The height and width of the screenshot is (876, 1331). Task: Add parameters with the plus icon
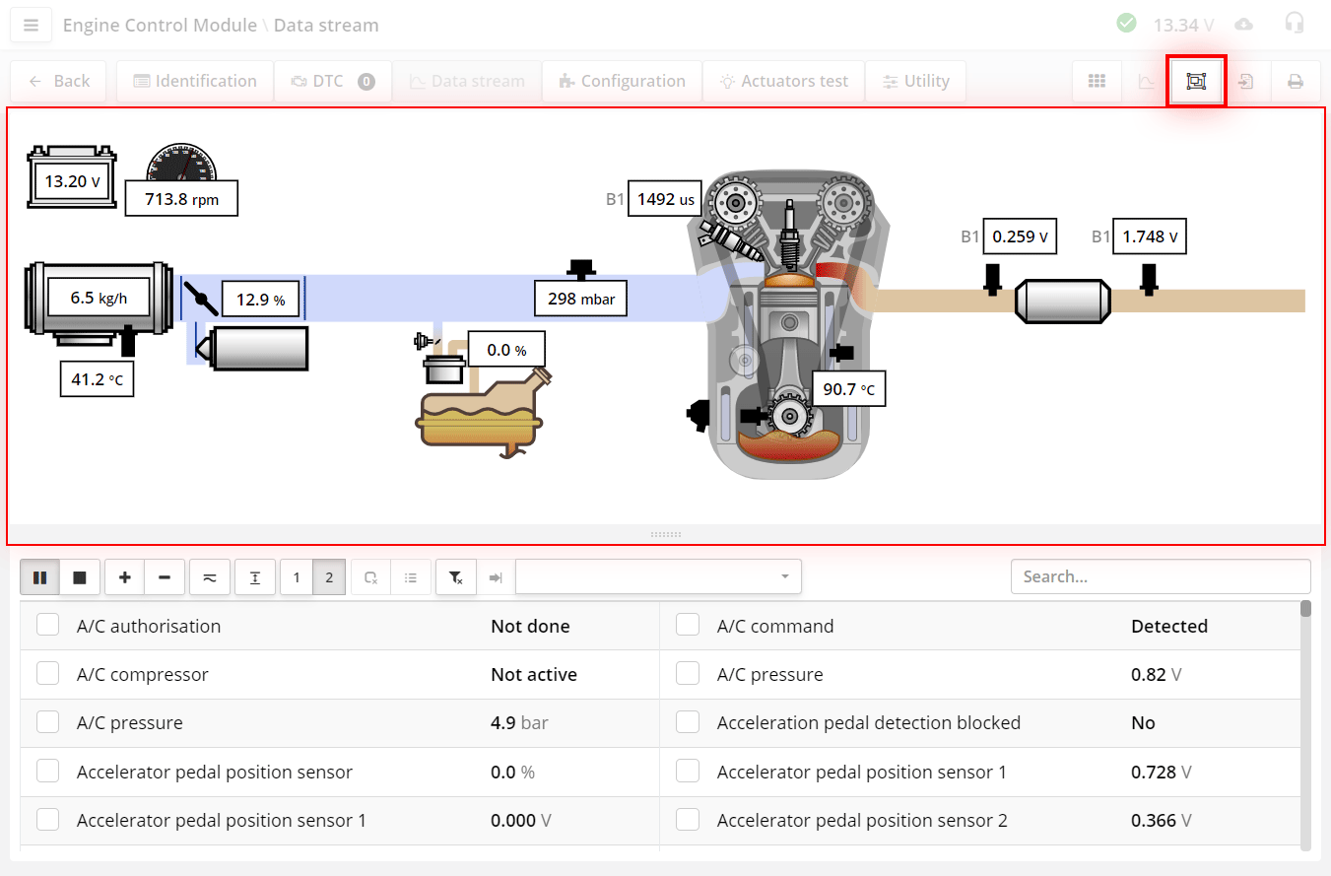pyautogui.click(x=124, y=576)
